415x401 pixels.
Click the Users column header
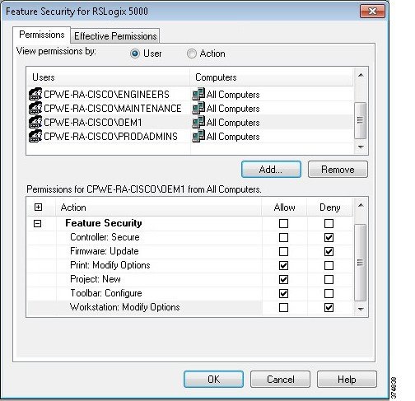coord(109,77)
